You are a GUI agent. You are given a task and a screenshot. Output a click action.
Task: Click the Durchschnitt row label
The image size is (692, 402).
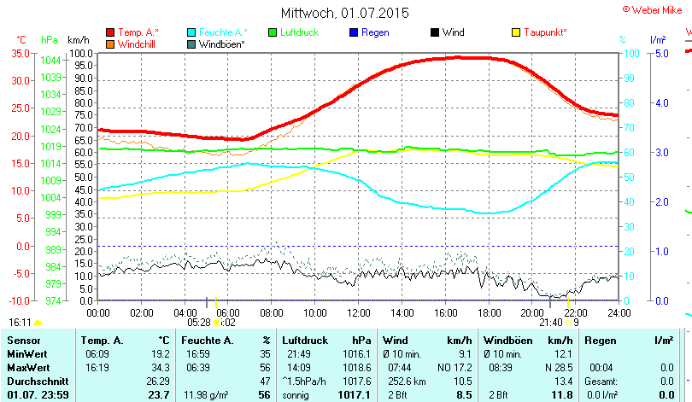[x=35, y=381]
